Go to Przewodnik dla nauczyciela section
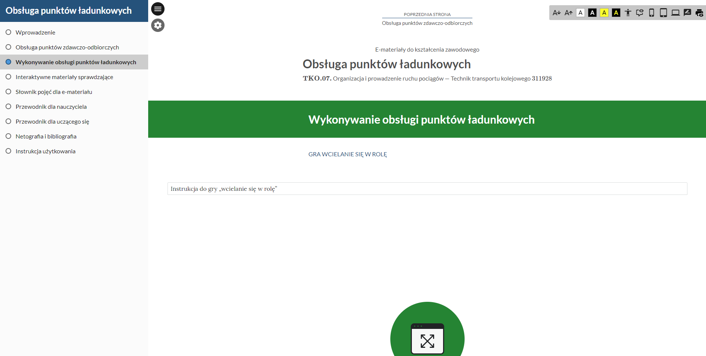This screenshot has width=706, height=356. (51, 107)
